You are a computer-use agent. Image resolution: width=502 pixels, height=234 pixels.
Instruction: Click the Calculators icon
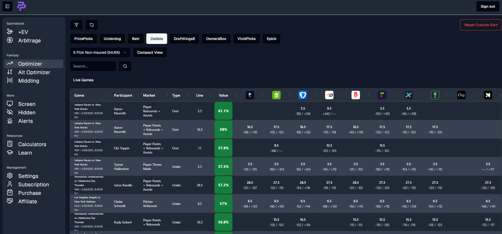click(10, 144)
